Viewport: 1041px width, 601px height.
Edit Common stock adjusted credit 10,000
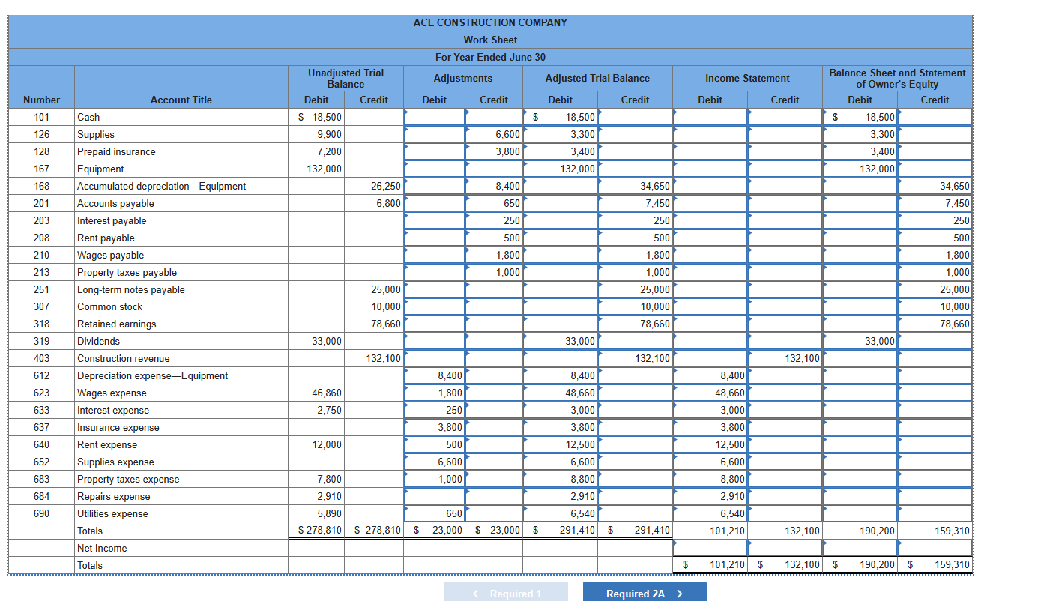[x=635, y=306]
